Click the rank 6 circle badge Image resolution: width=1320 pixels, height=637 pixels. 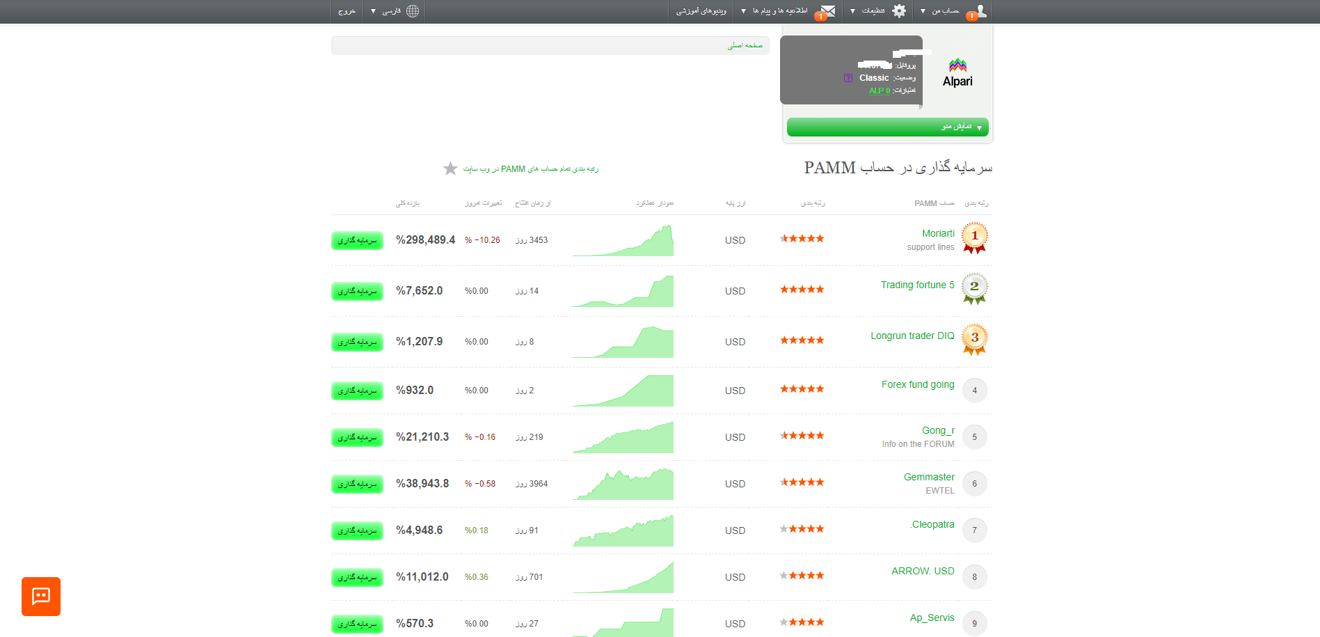coord(974,484)
